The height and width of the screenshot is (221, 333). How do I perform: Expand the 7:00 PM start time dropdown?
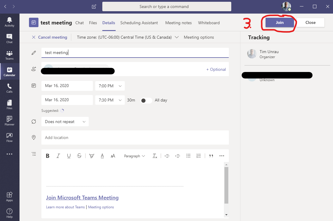click(x=110, y=86)
